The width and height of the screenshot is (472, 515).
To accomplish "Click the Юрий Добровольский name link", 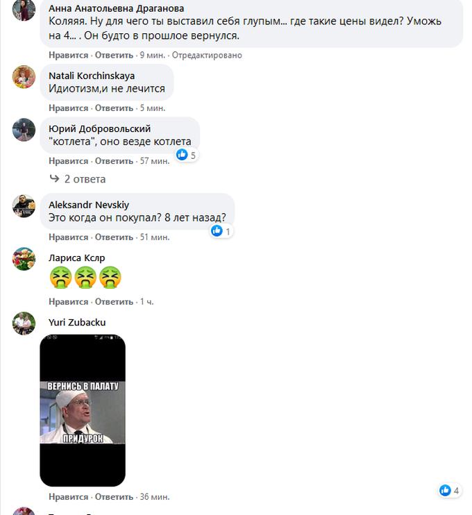I will [99, 129].
